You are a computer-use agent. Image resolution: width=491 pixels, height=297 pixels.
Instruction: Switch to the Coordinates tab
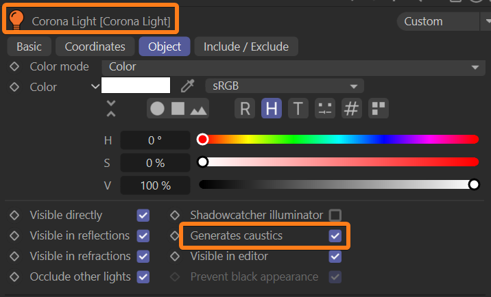tap(95, 47)
